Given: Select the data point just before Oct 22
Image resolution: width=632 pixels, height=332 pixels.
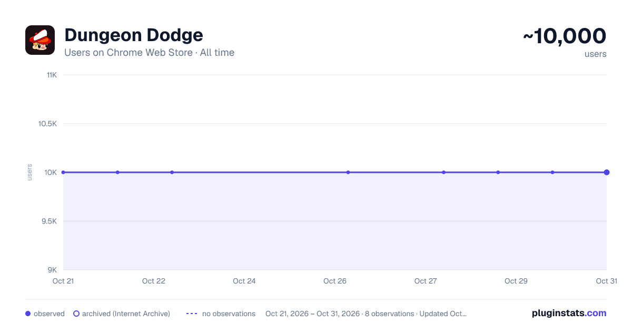Looking at the screenshot, I should pos(117,172).
